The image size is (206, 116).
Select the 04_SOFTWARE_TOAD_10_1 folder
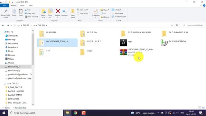point(57,43)
